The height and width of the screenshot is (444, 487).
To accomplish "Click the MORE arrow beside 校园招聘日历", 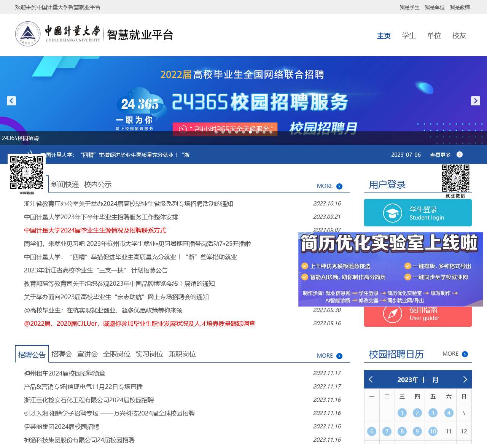I will (464, 354).
